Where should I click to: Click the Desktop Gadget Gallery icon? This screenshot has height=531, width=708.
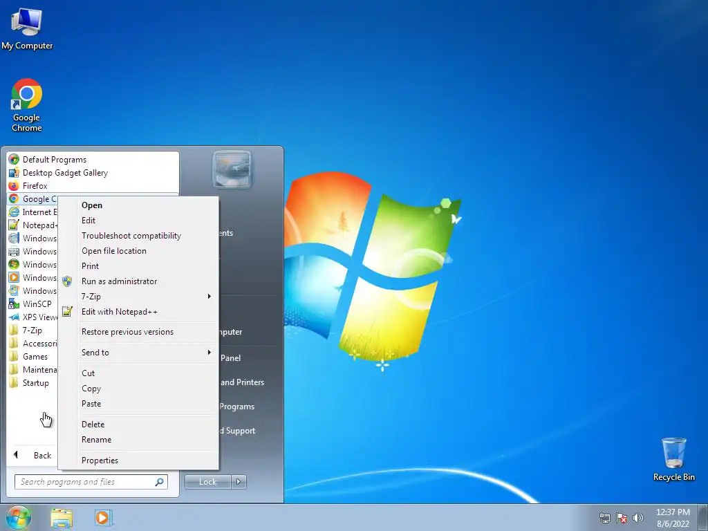pyautogui.click(x=14, y=172)
